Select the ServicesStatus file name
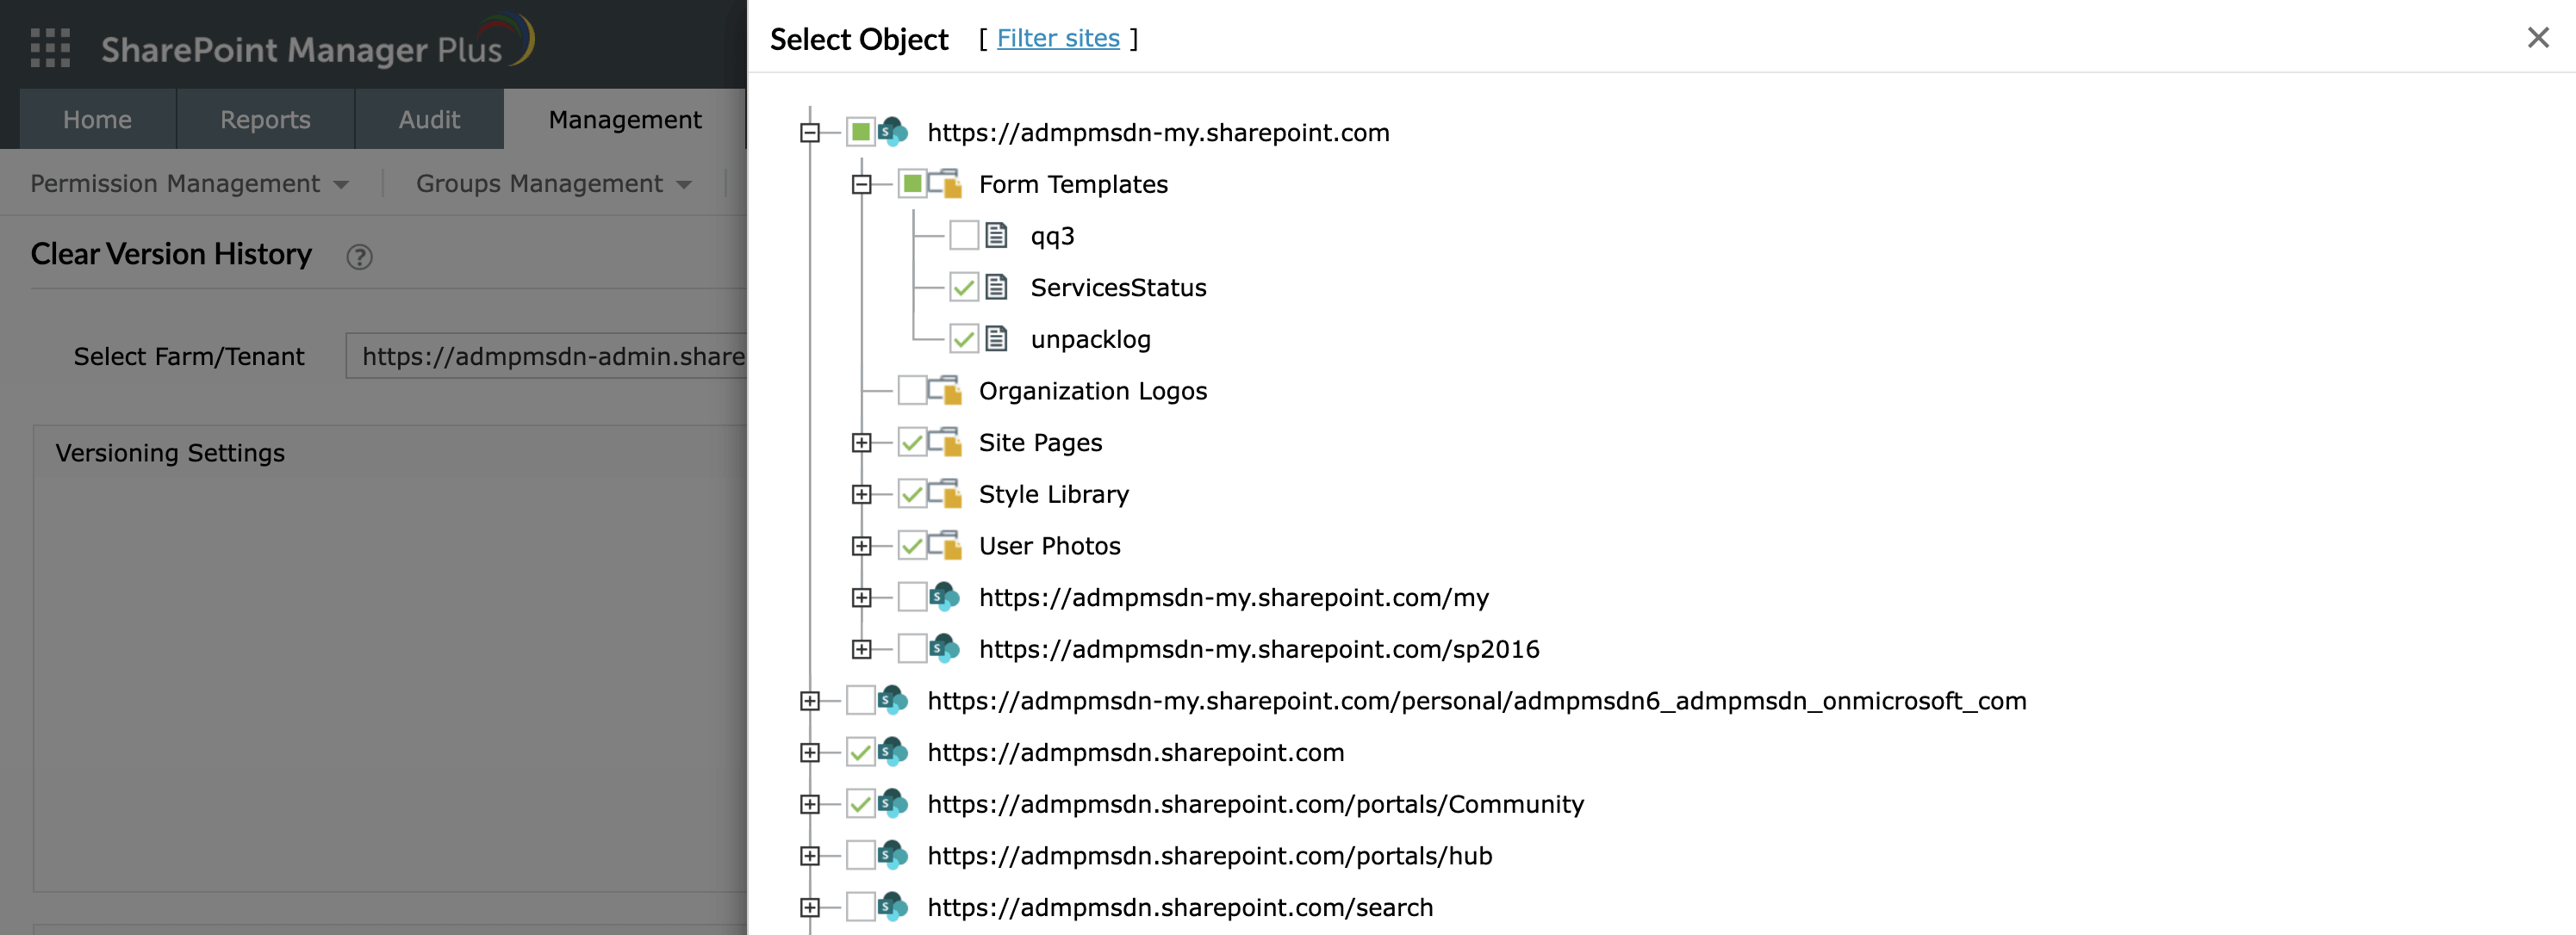The height and width of the screenshot is (935, 2576). coord(1118,288)
